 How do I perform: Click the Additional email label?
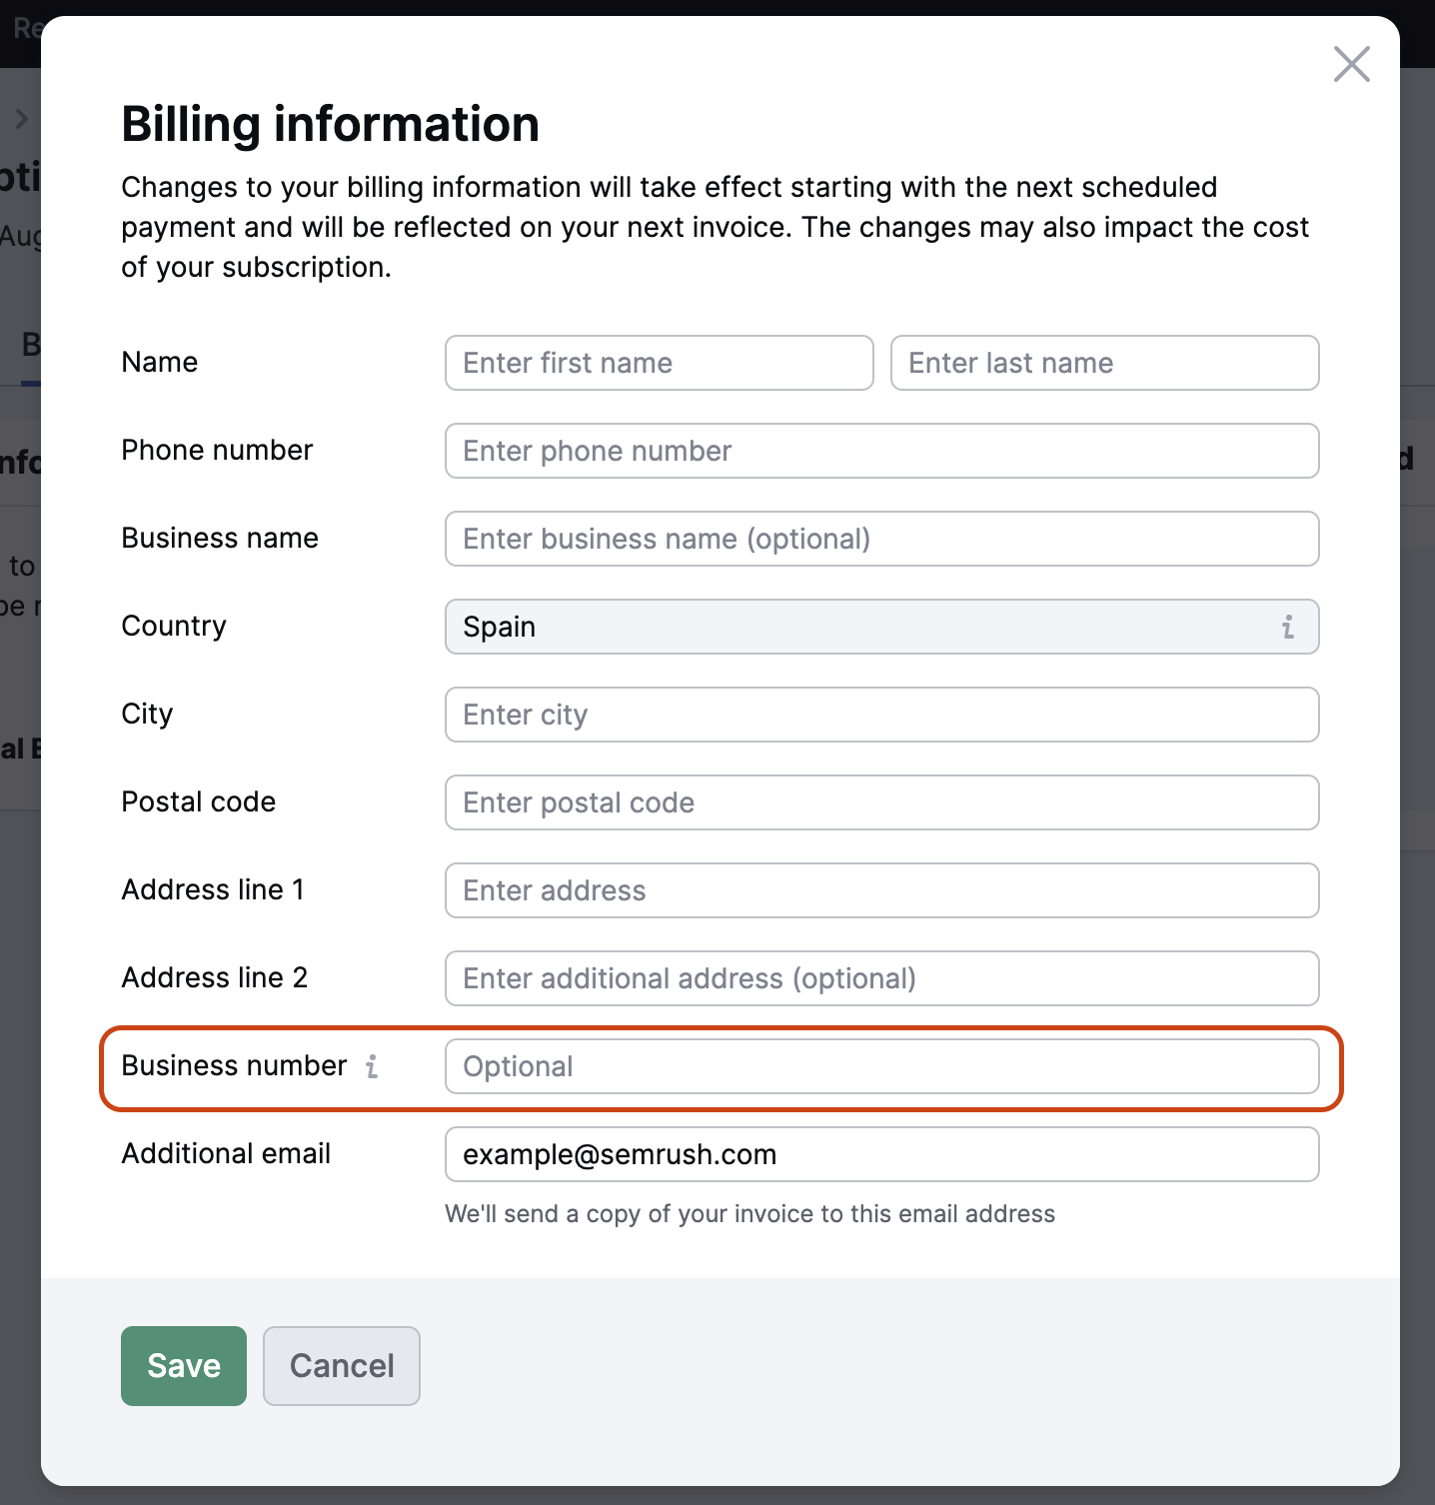click(226, 1153)
